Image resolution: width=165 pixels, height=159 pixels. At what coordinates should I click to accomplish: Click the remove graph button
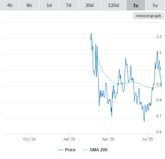[148, 16]
